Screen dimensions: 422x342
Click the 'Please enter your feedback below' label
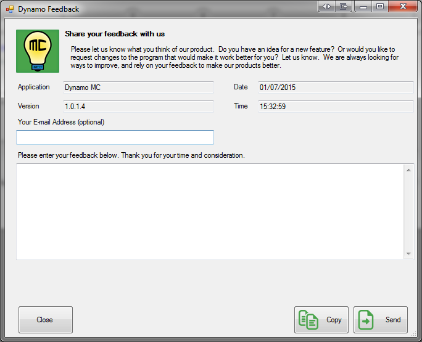tap(131, 155)
